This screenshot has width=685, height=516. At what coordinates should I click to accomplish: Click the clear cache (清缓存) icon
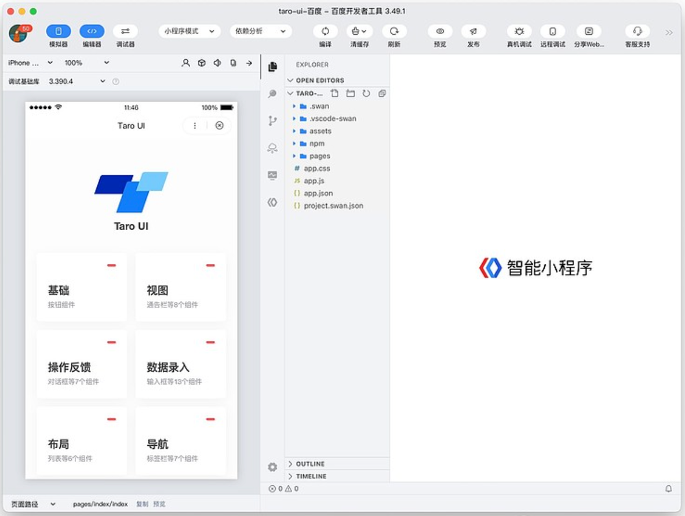(x=359, y=31)
